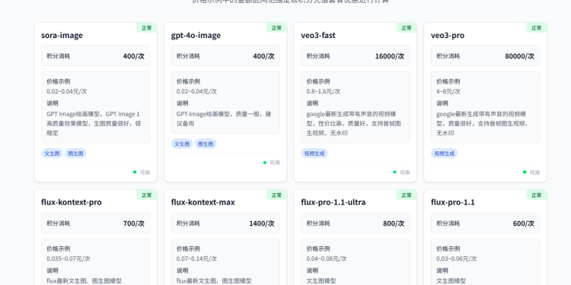Viewport: 571px width, 285px height.
Task: Click the 图生图 tag on gpt-4o-image card
Action: pos(206,144)
